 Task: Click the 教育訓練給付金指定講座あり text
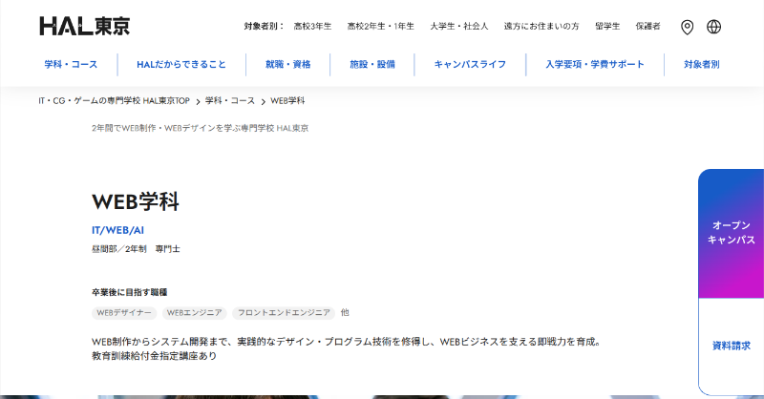tap(154, 356)
